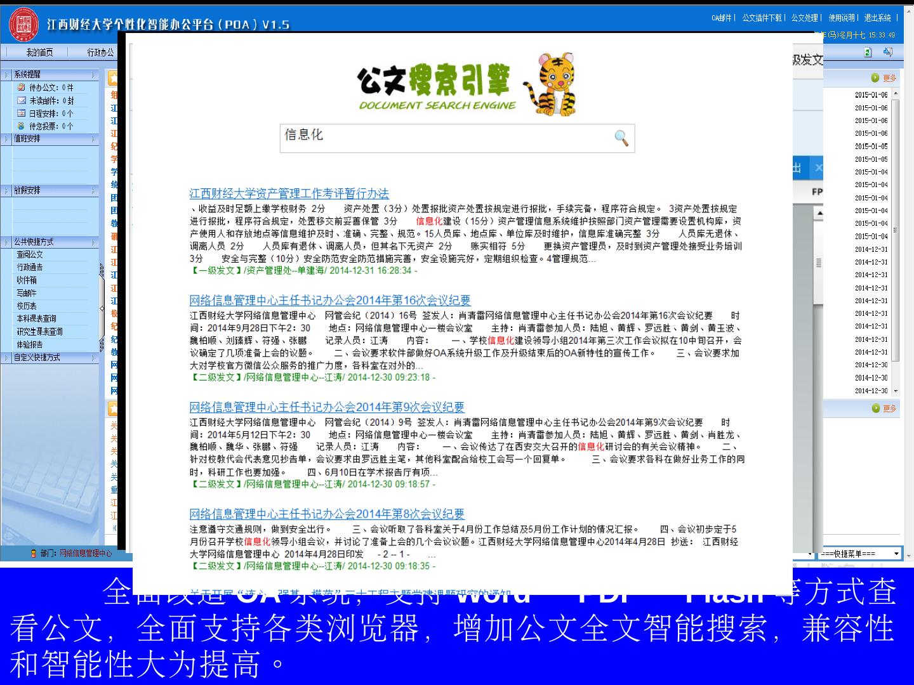
Task: Click the sidebar collapse handle arrow
Action: tap(102, 308)
